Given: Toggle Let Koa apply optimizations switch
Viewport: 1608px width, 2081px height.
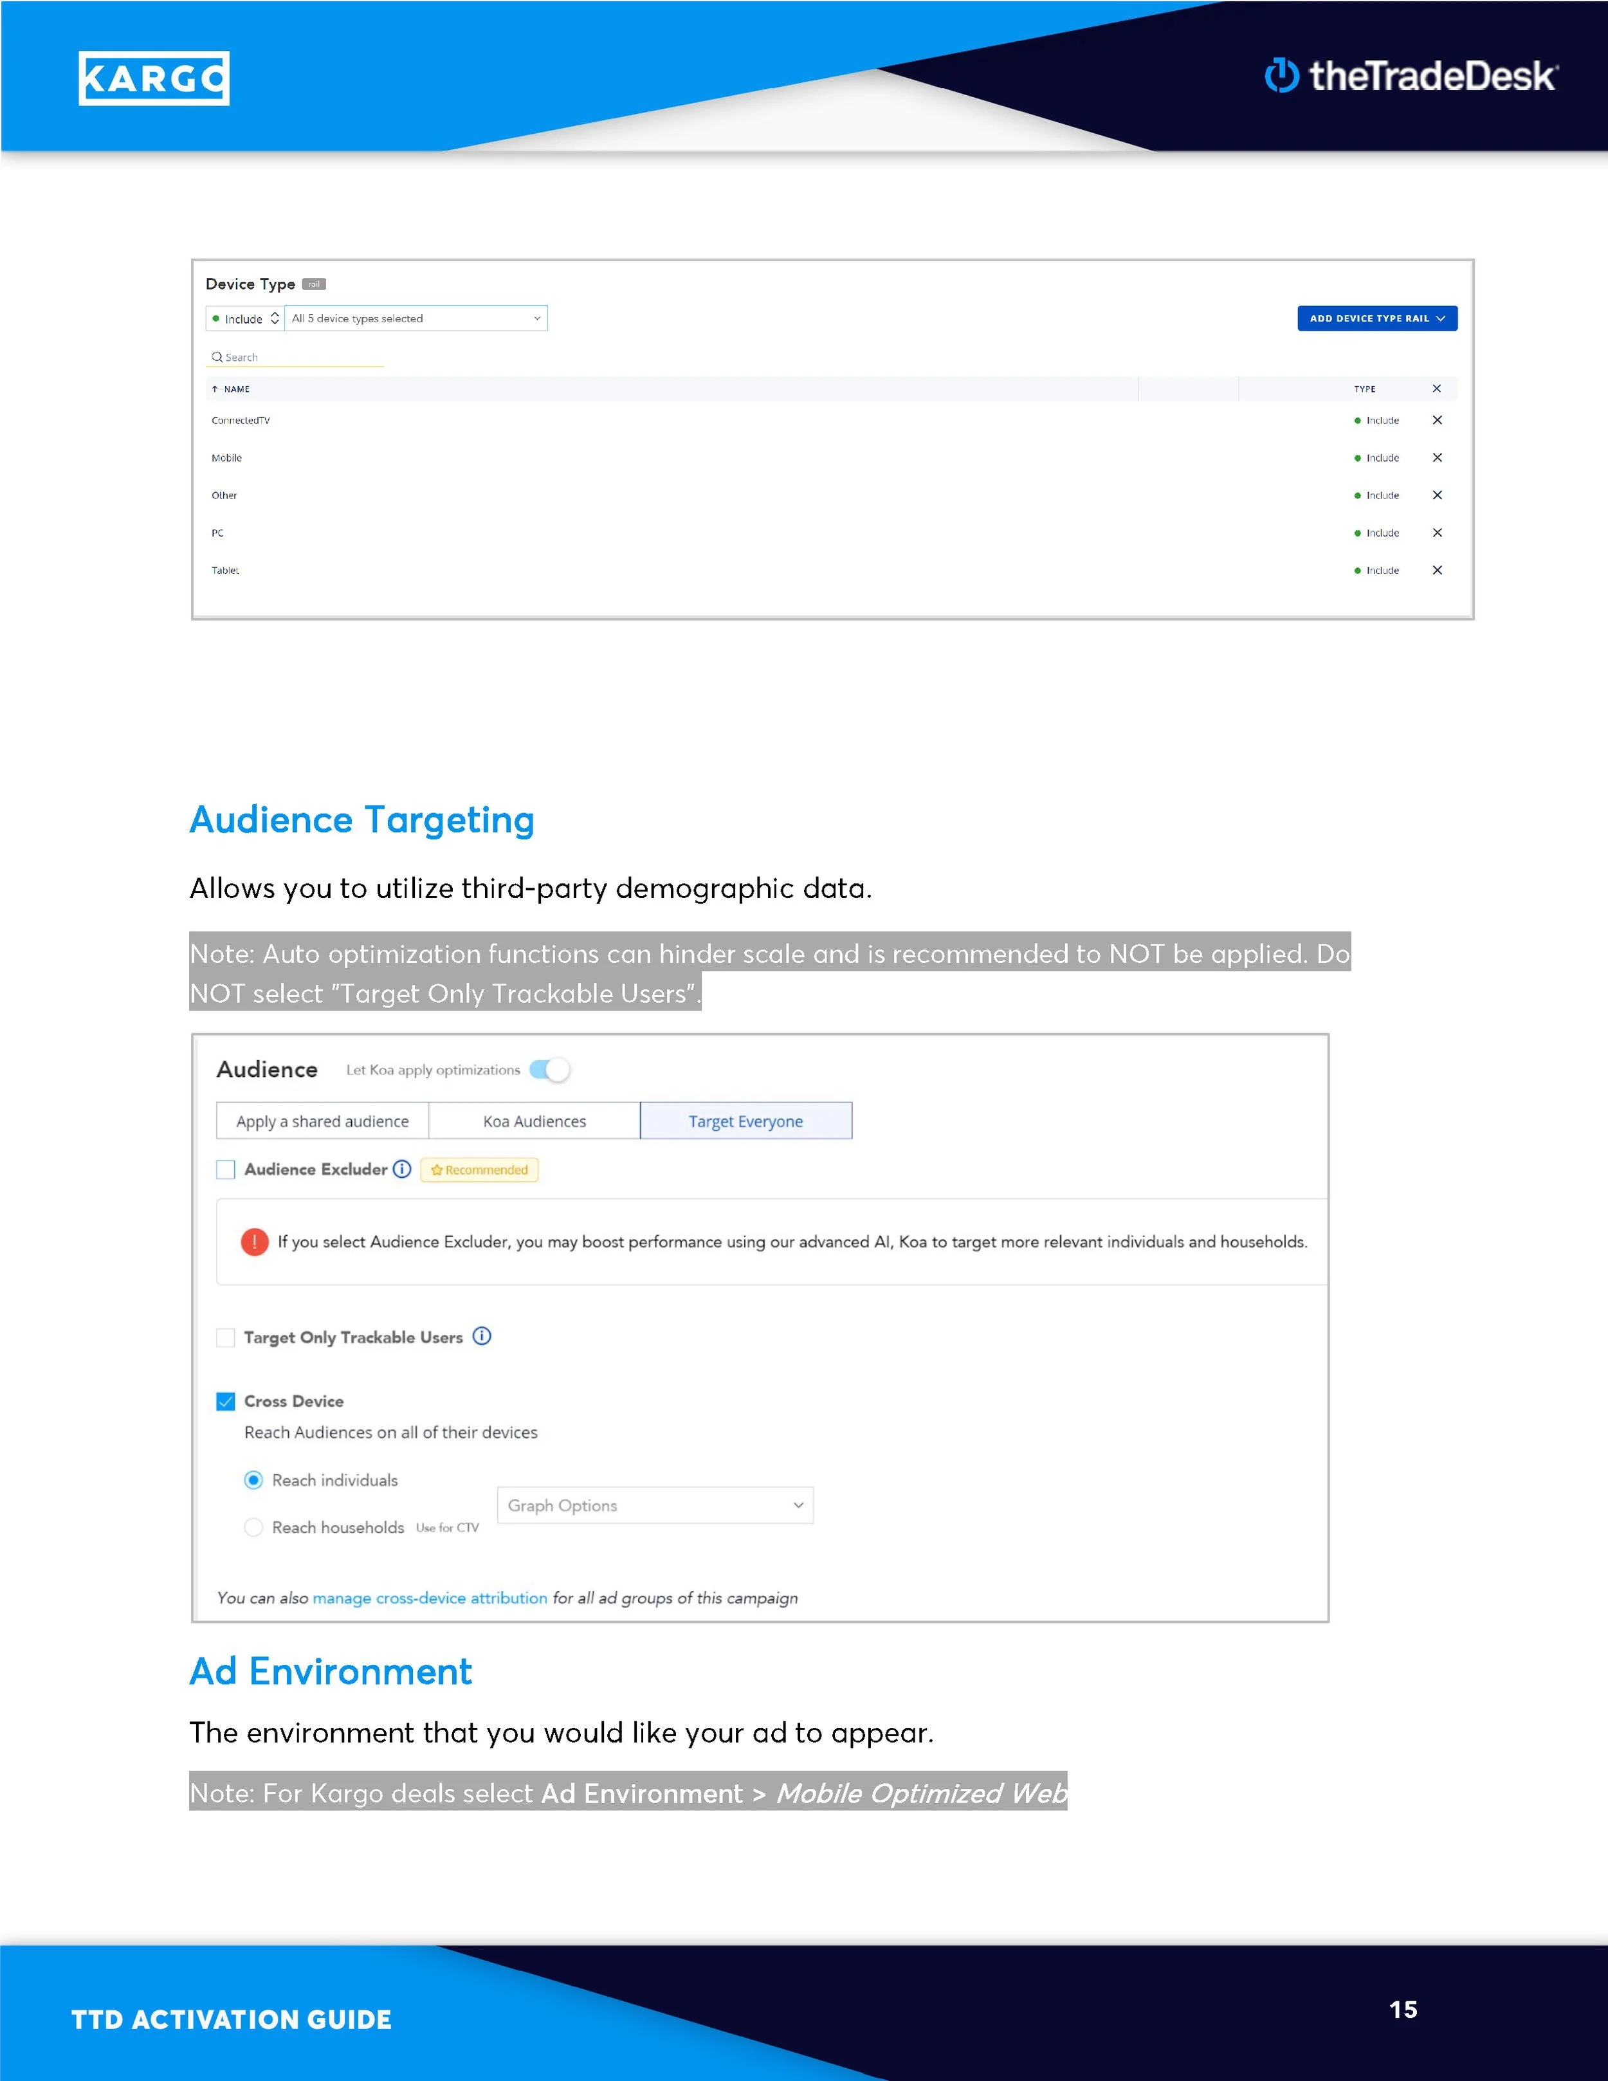Looking at the screenshot, I should tap(551, 1070).
